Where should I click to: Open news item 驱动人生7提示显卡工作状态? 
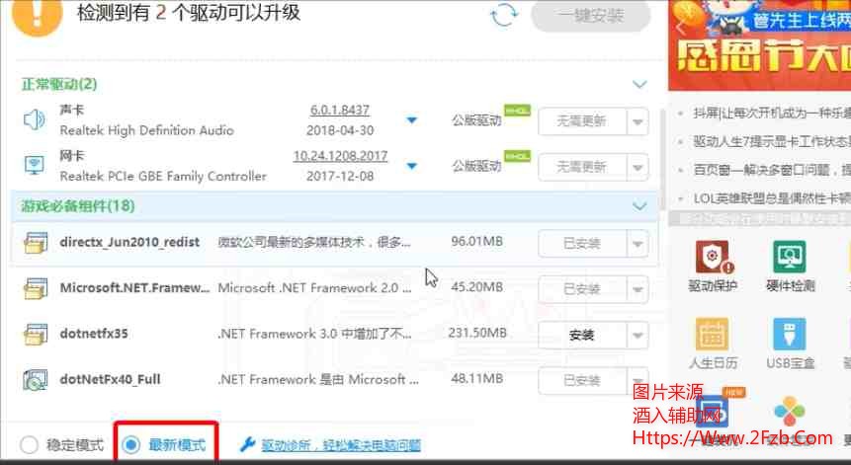pos(772,142)
